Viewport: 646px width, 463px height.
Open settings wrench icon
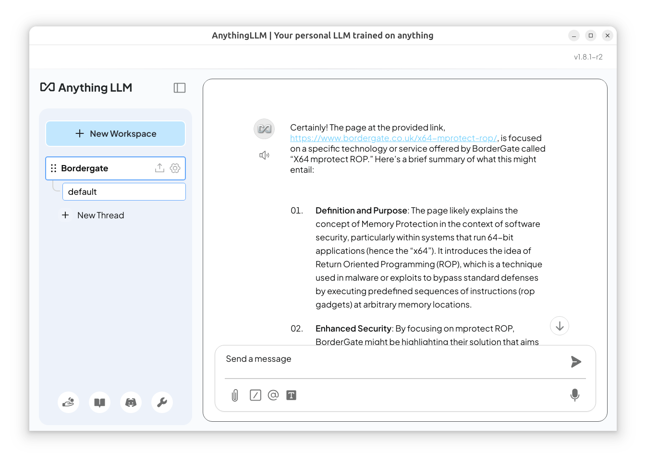tap(162, 402)
